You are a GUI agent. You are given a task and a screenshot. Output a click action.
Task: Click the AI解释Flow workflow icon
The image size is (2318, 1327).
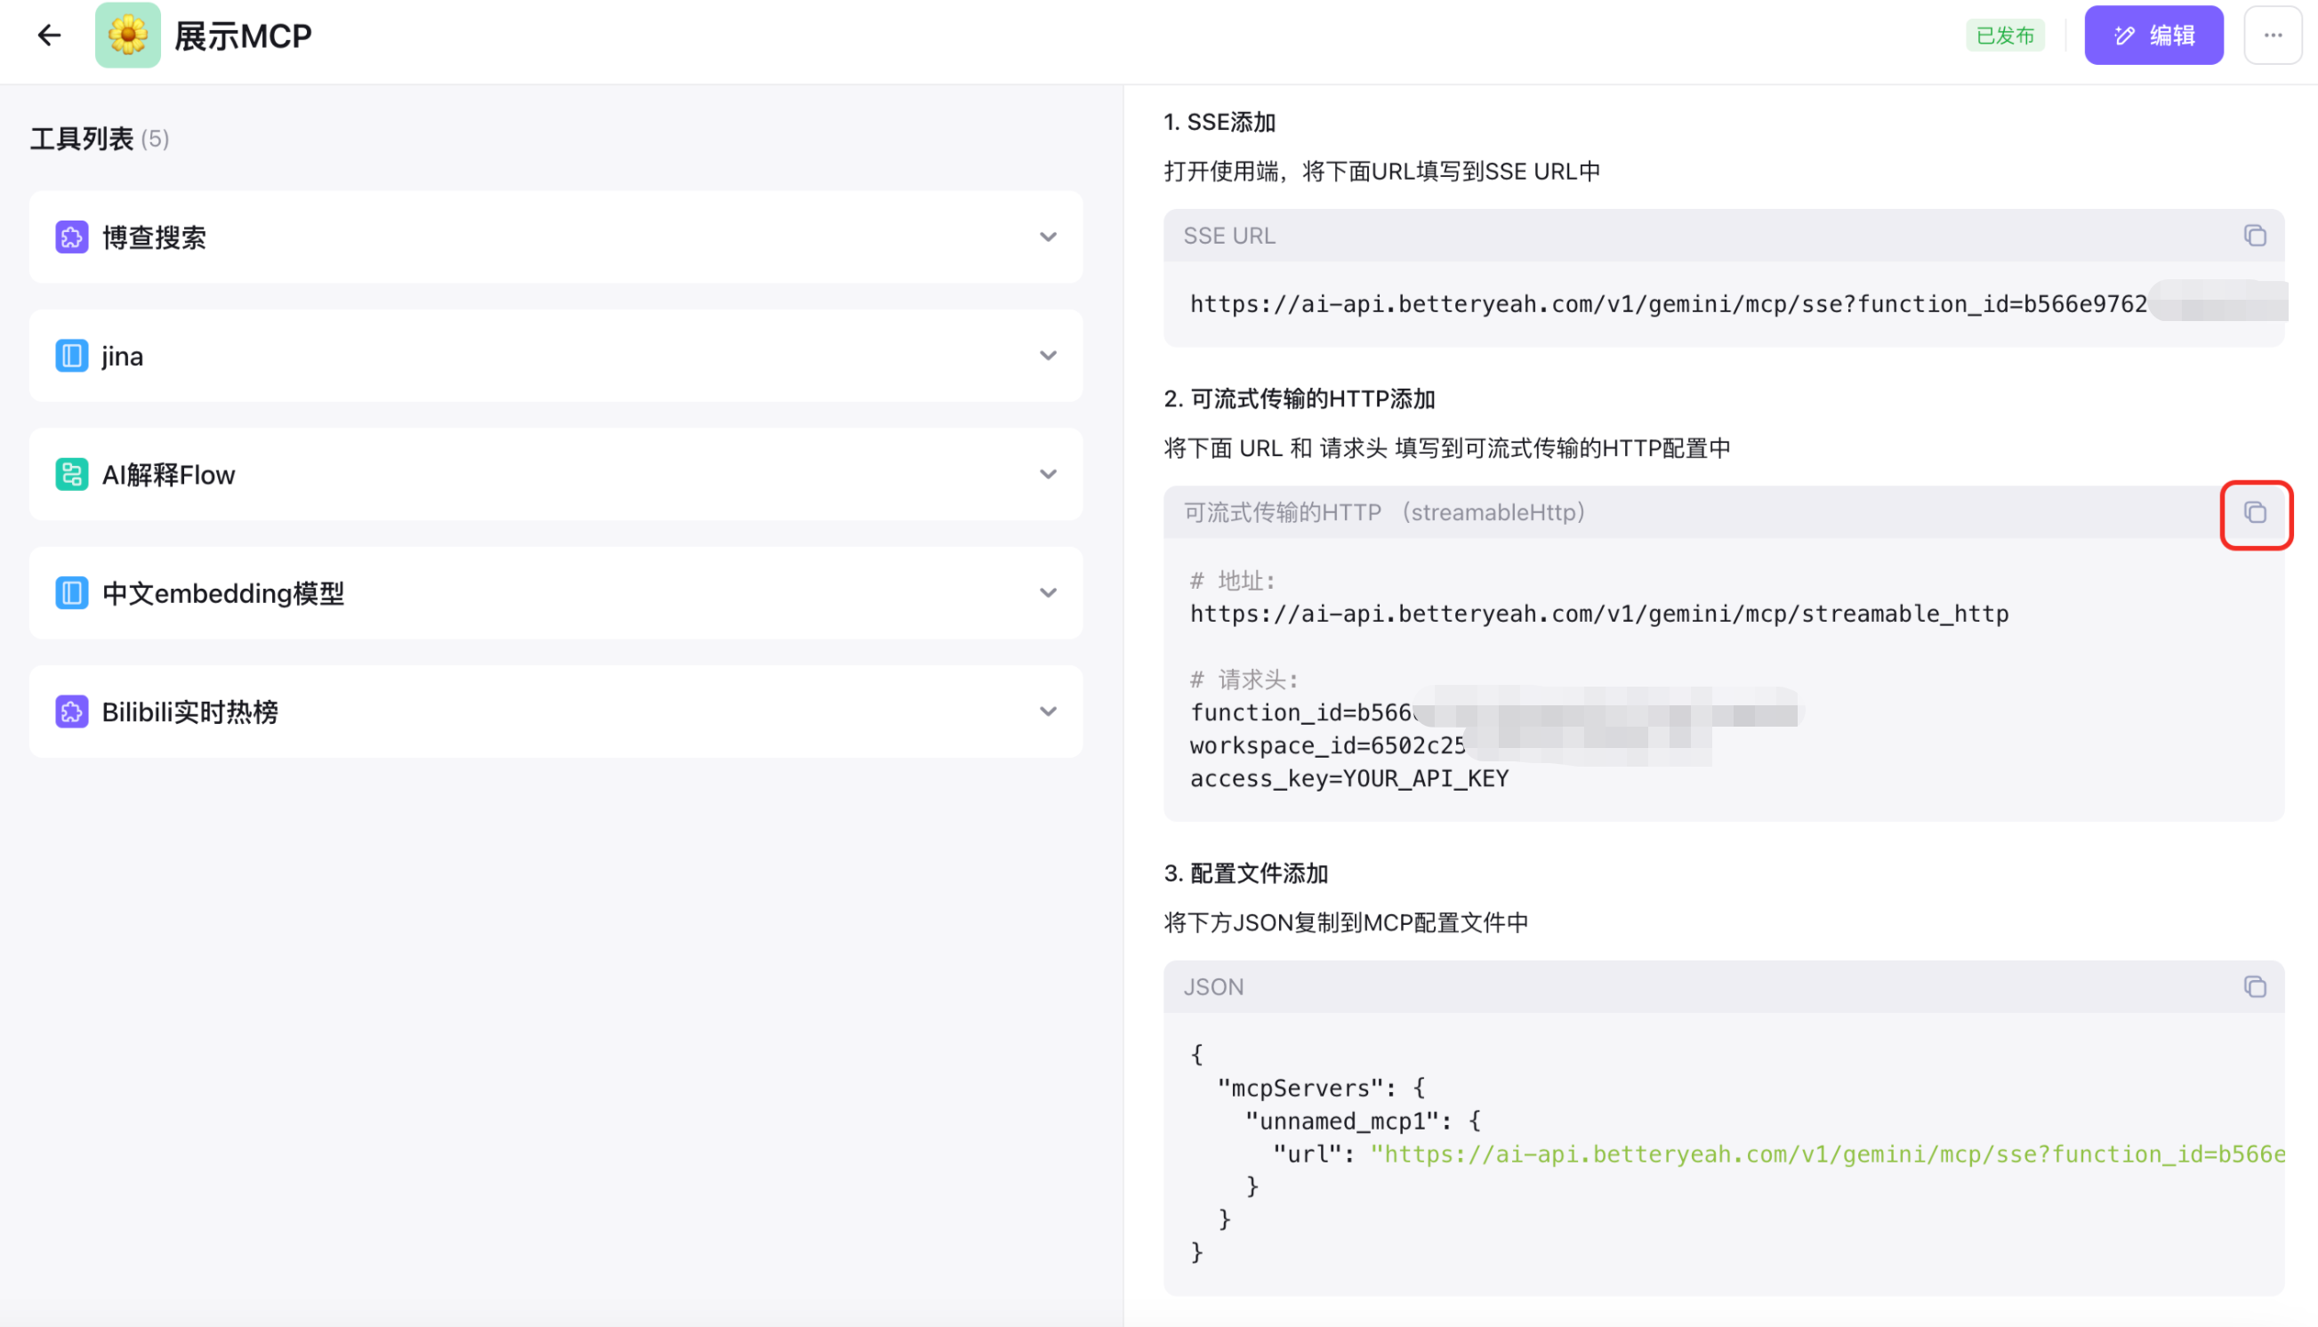72,475
